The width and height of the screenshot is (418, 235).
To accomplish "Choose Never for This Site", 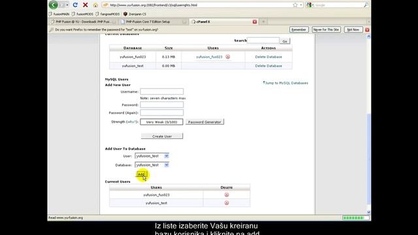I will click(327, 29).
